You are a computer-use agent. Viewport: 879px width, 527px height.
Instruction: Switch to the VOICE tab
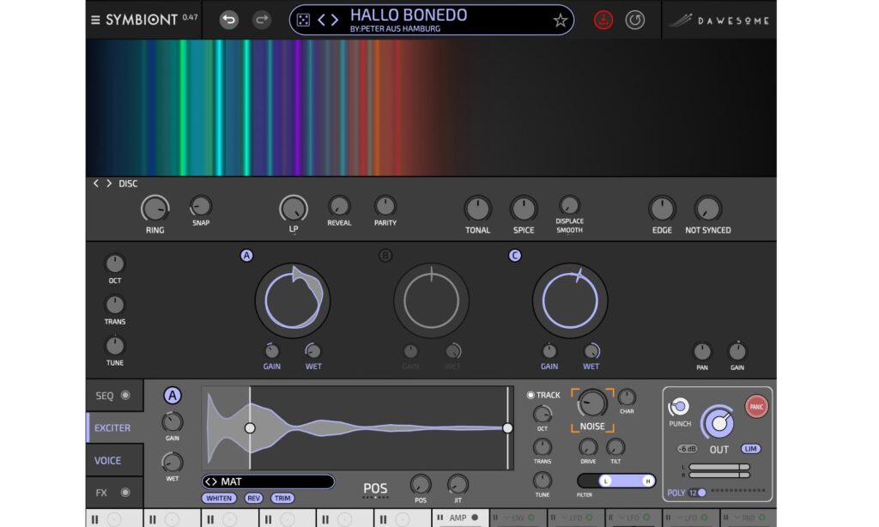tap(108, 461)
